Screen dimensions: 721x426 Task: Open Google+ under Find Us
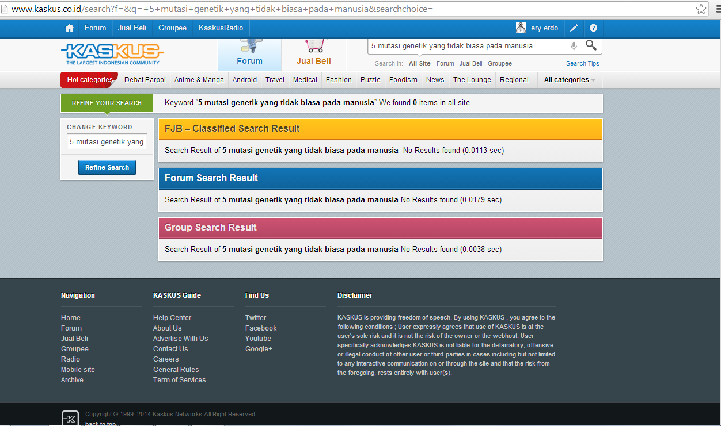(x=259, y=349)
